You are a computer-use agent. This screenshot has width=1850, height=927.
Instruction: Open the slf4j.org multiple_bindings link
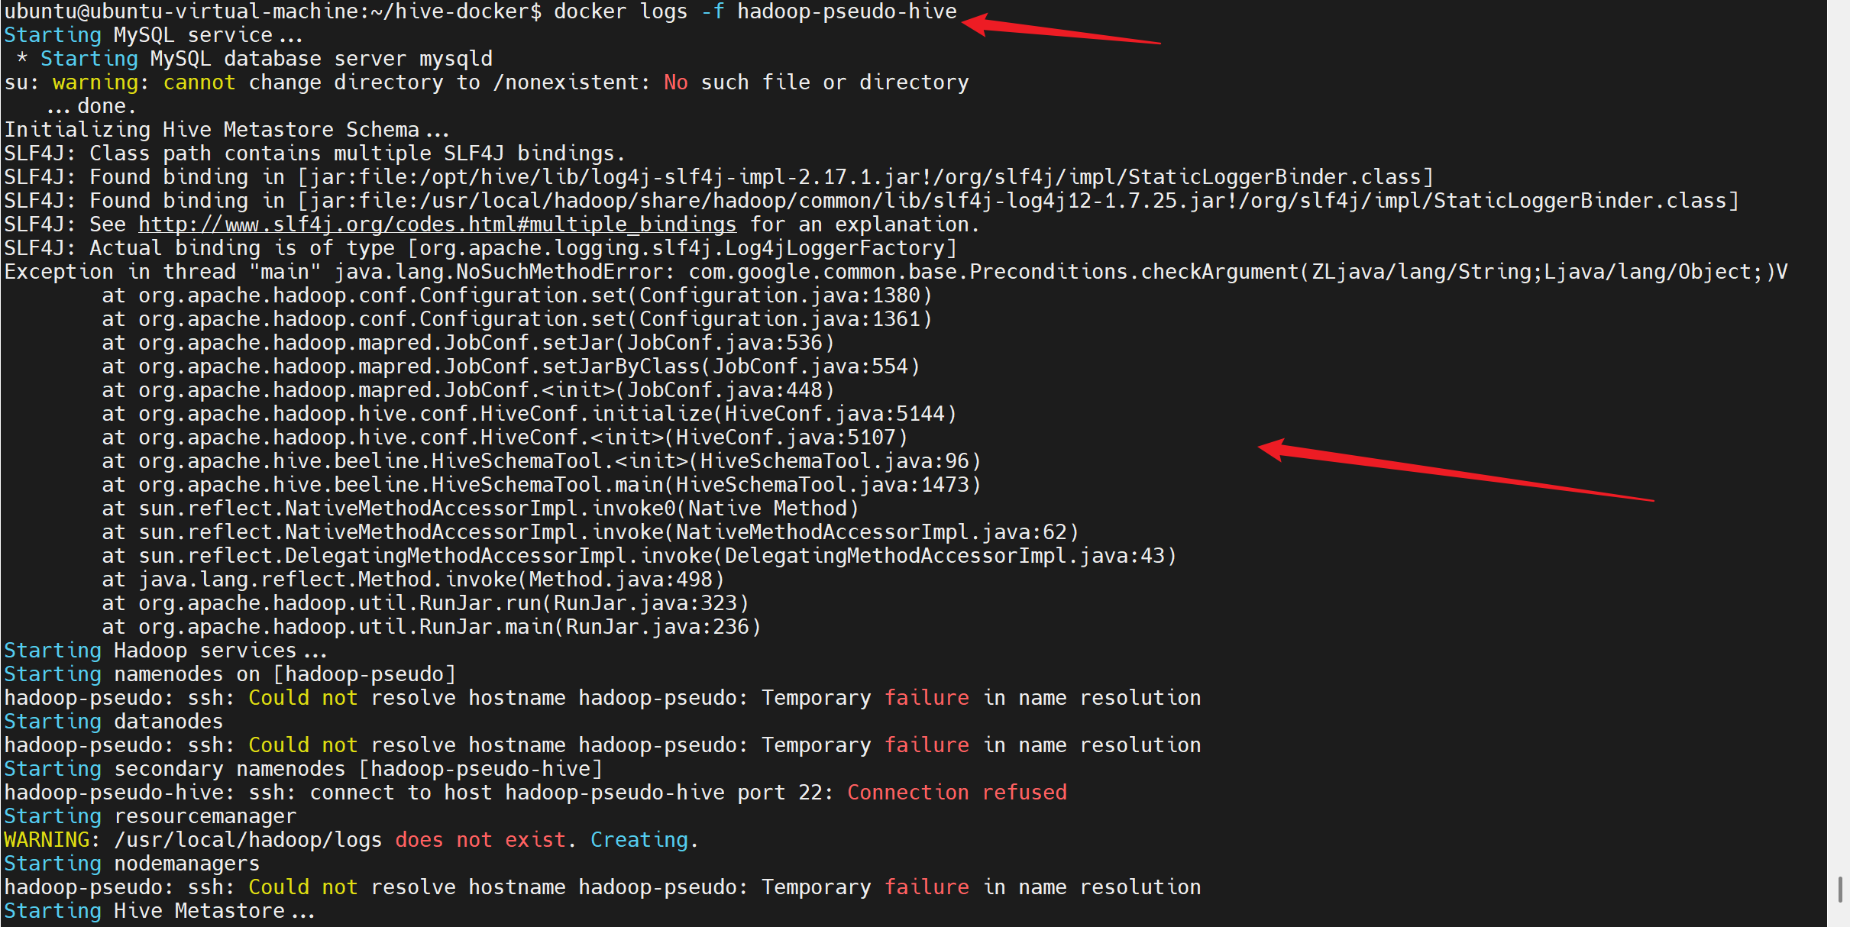coord(437,224)
